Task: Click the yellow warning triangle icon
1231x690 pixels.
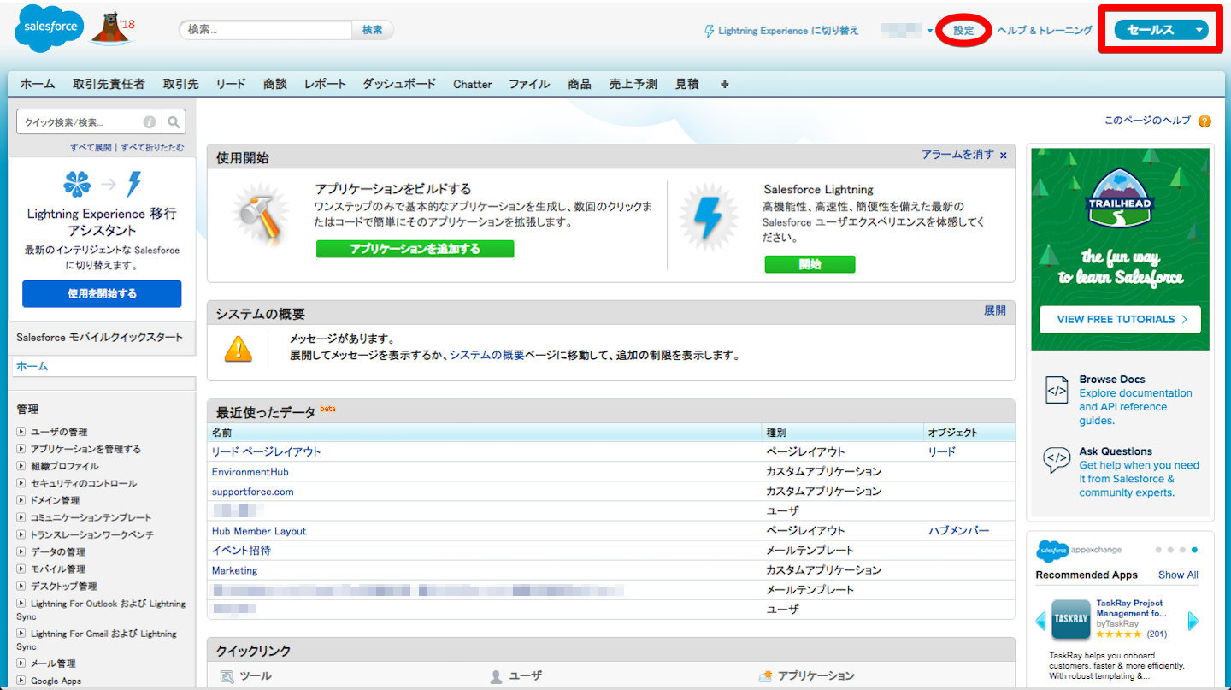Action: point(239,348)
